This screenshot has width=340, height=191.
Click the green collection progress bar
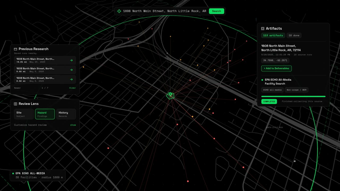[x=293, y=97]
